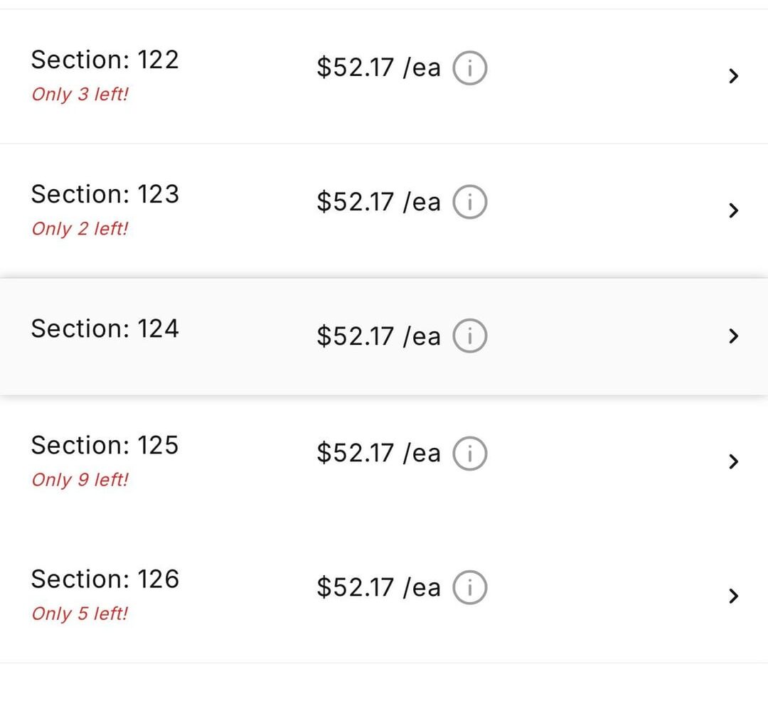Click the Only 9 left label under Section 125
The height and width of the screenshot is (728, 768).
(79, 480)
